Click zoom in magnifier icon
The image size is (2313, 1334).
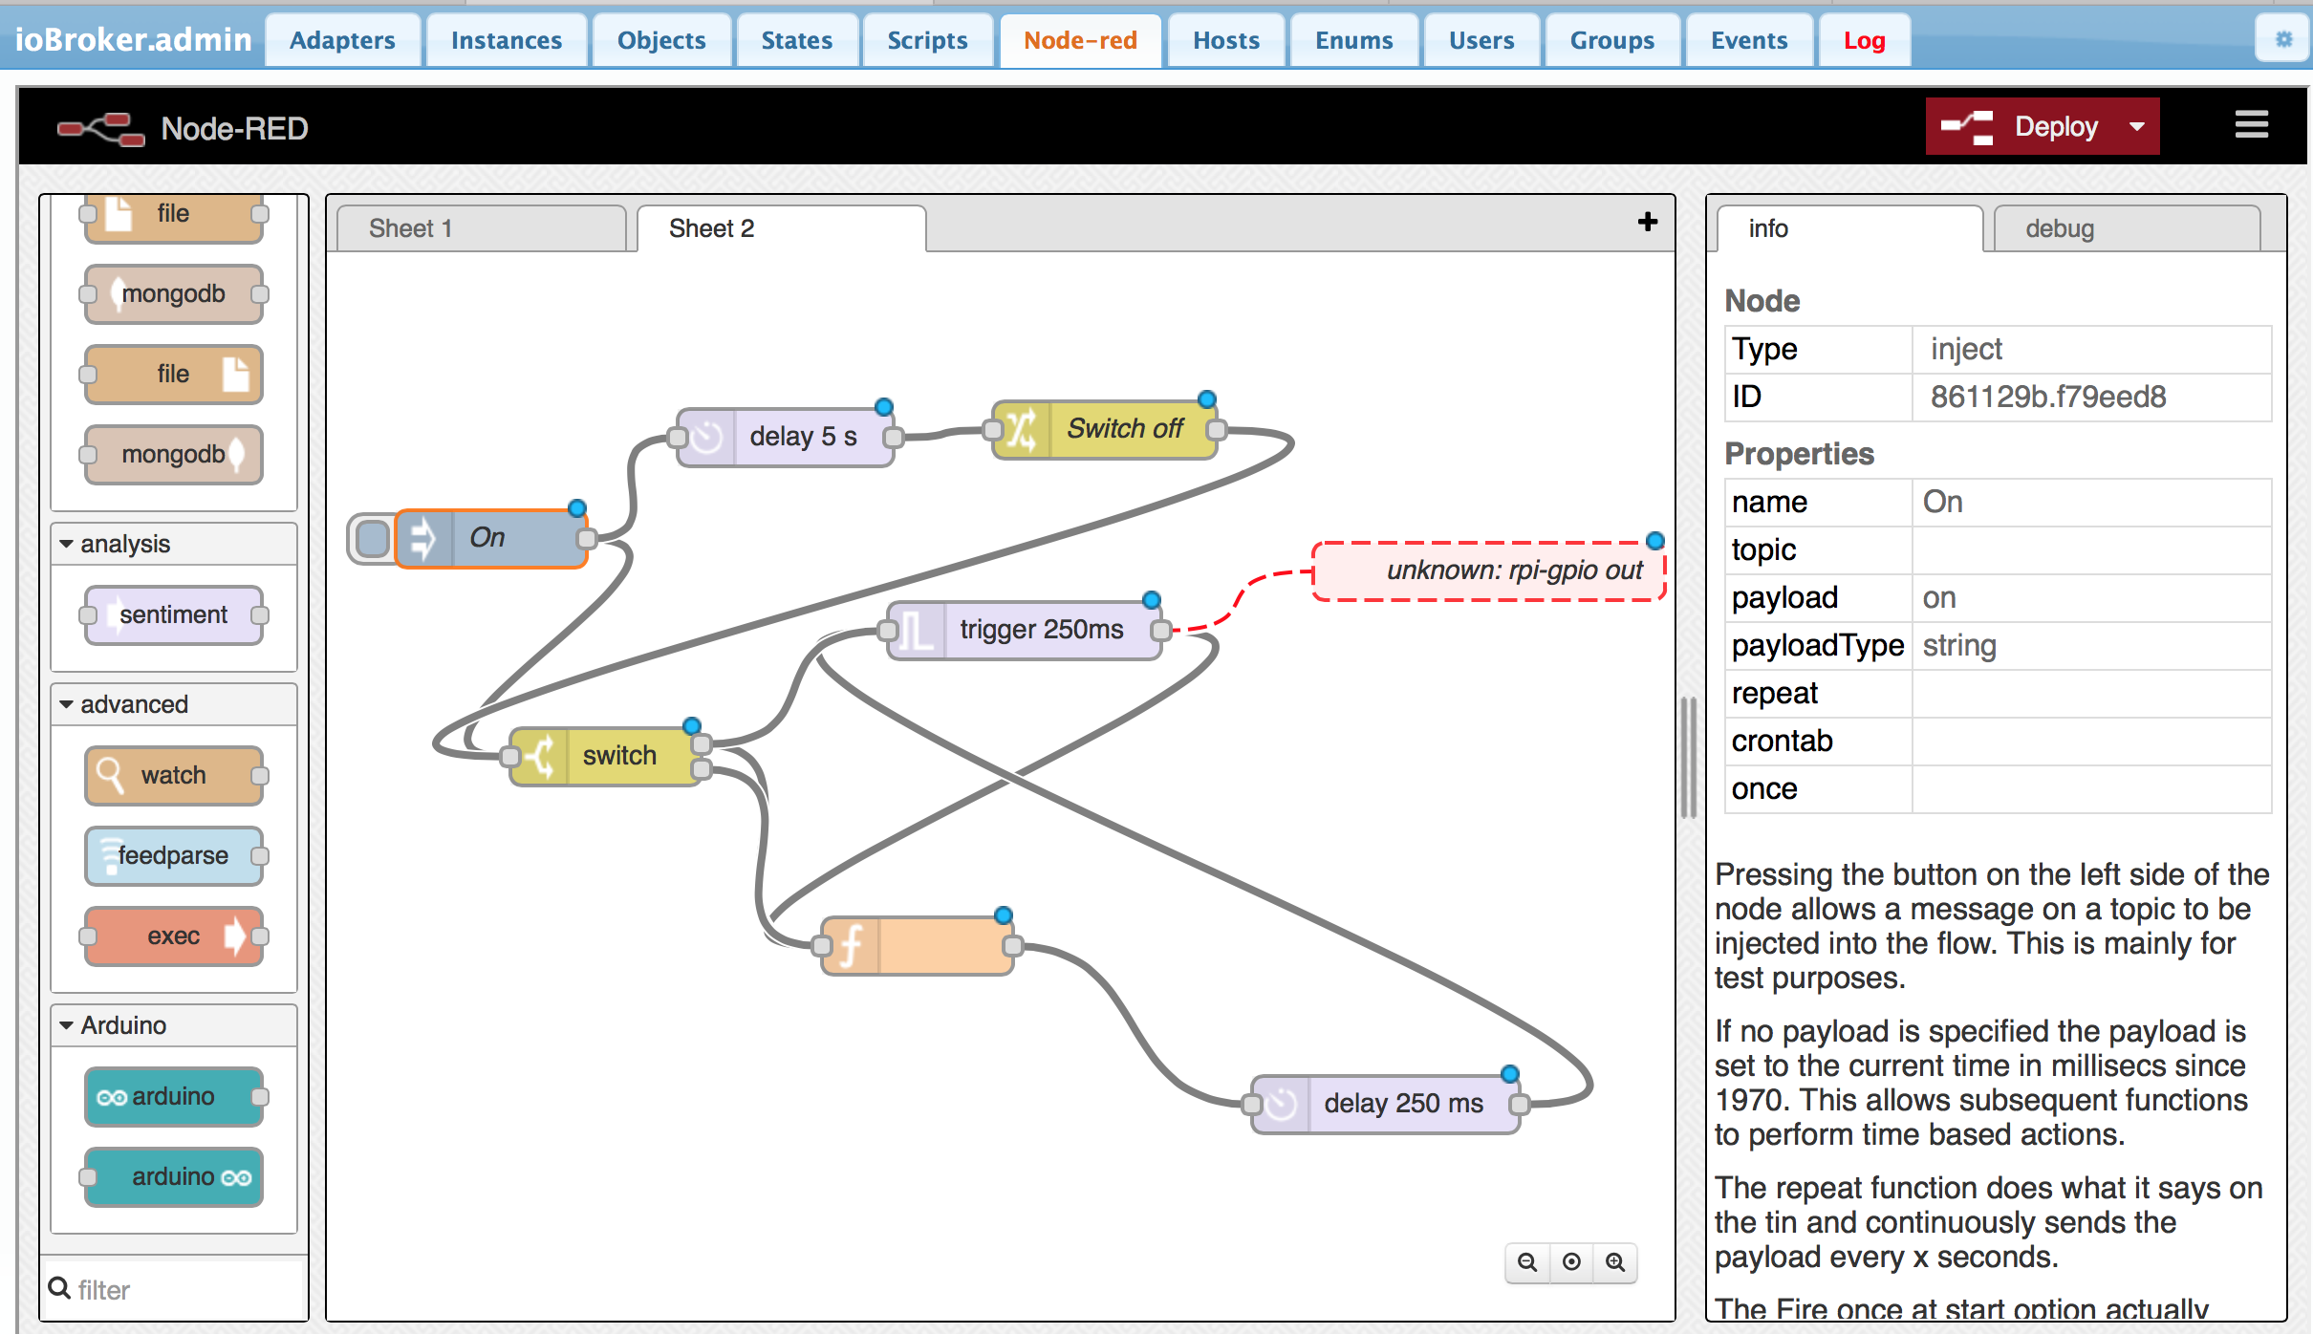click(1615, 1262)
